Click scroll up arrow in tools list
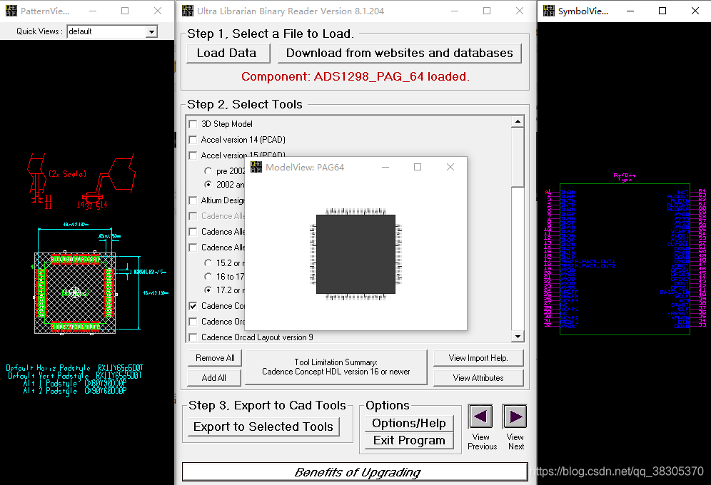The image size is (711, 485). click(x=518, y=122)
